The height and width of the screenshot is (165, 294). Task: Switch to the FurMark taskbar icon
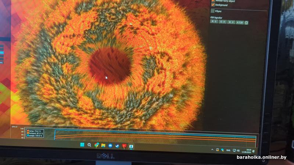point(124,146)
